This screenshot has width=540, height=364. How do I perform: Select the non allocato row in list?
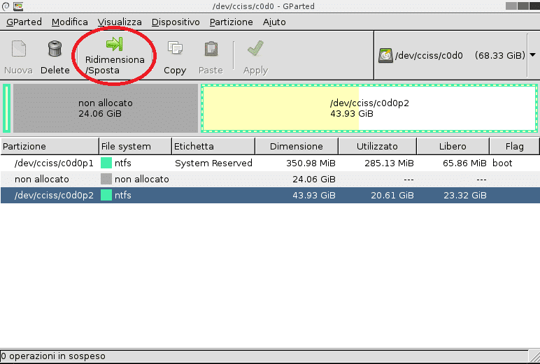[270, 180]
